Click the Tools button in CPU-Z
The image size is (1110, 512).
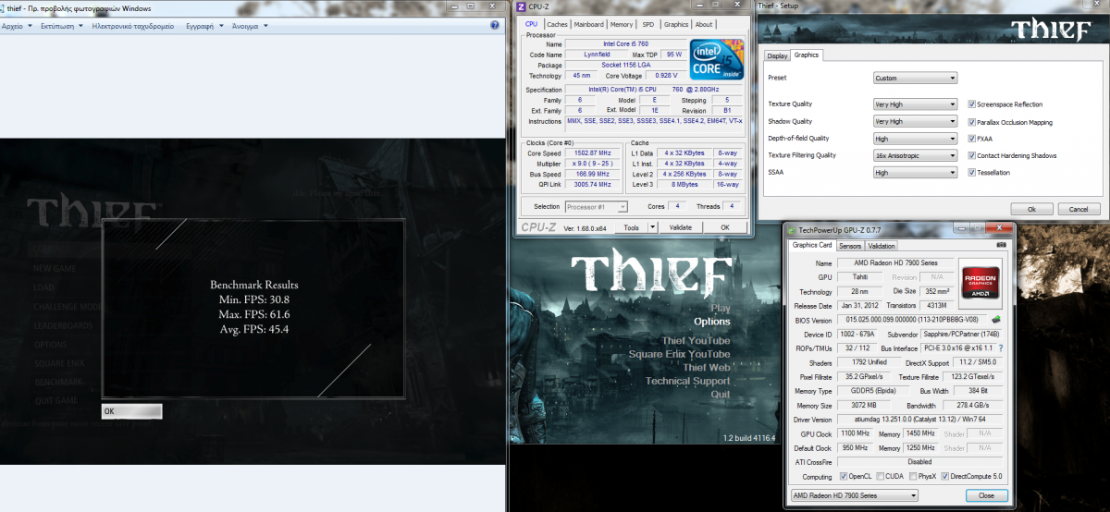point(631,226)
